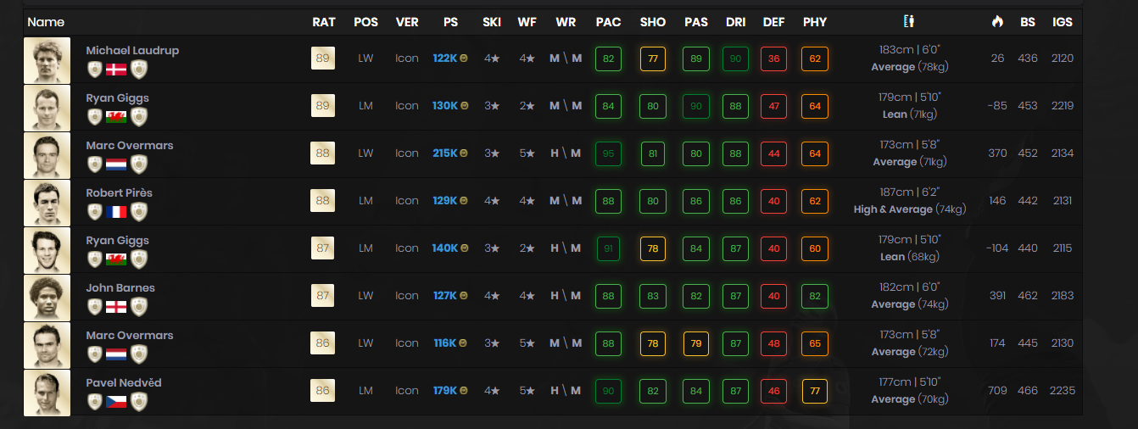The image size is (1138, 429).
Task: Sort the table by PS price column
Action: tap(450, 22)
